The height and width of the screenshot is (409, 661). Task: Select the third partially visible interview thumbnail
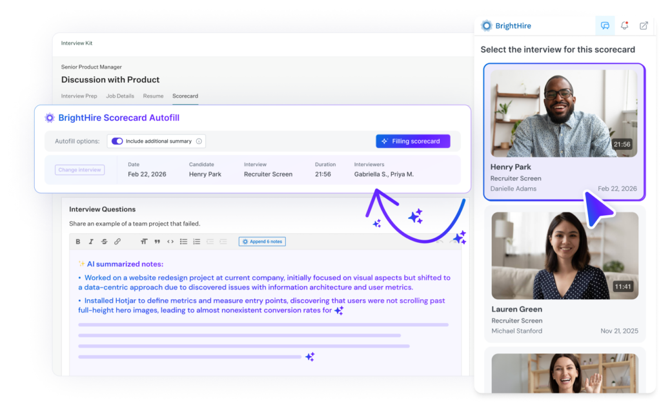pos(565,373)
